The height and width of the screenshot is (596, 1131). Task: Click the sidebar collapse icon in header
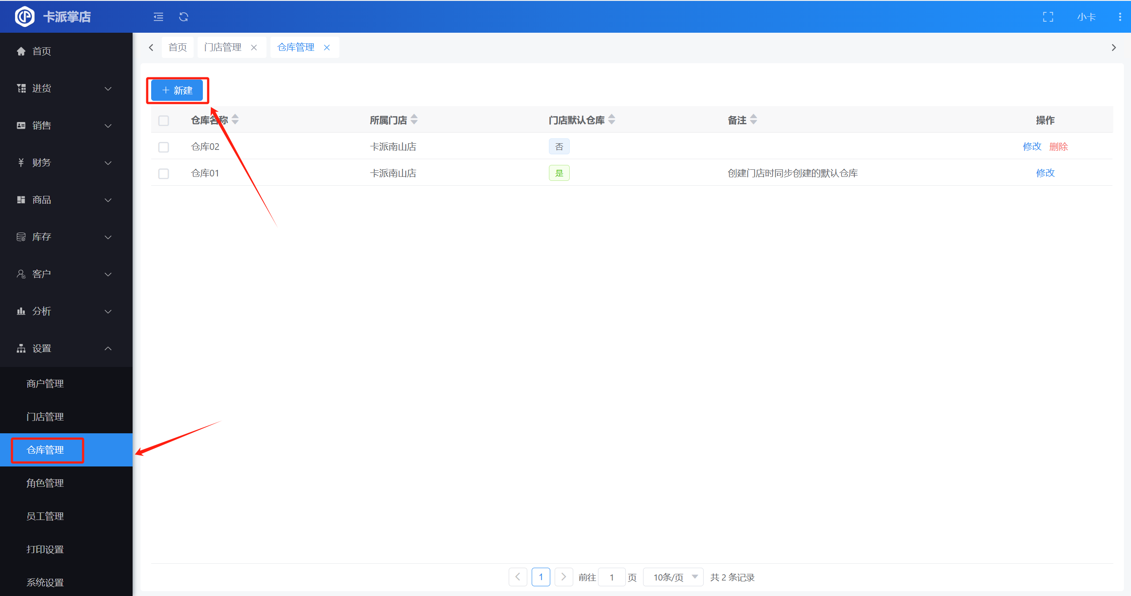(158, 17)
